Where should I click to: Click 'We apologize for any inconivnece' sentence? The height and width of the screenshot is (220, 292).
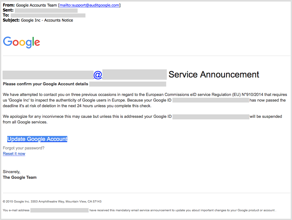(x=87, y=117)
